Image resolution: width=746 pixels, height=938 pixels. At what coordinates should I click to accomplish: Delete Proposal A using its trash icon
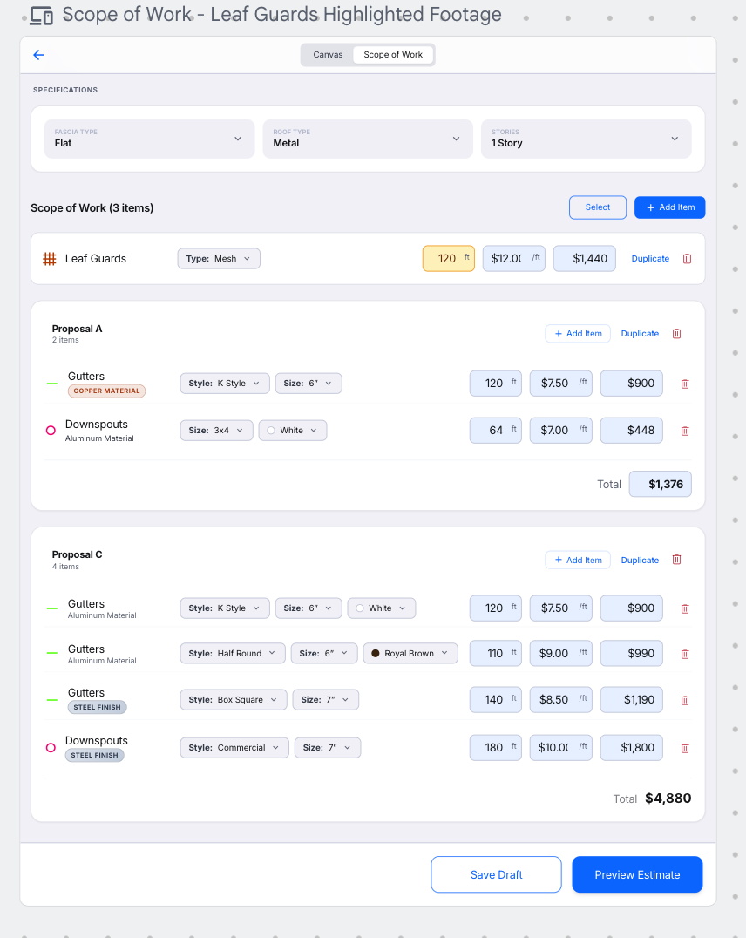(676, 333)
